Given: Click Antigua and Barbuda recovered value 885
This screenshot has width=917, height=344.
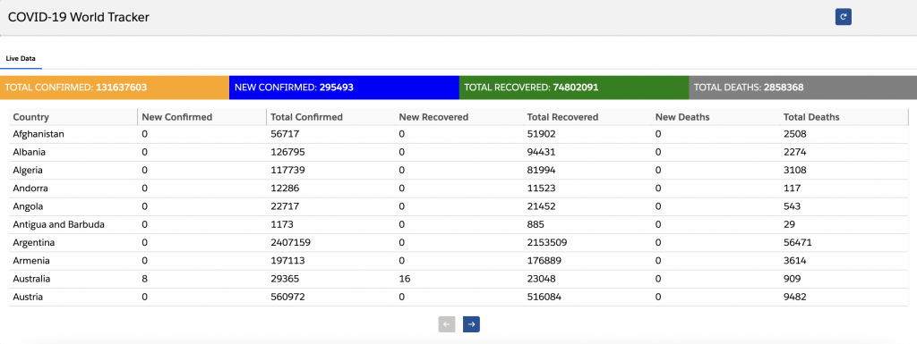Looking at the screenshot, I should pyautogui.click(x=536, y=224).
